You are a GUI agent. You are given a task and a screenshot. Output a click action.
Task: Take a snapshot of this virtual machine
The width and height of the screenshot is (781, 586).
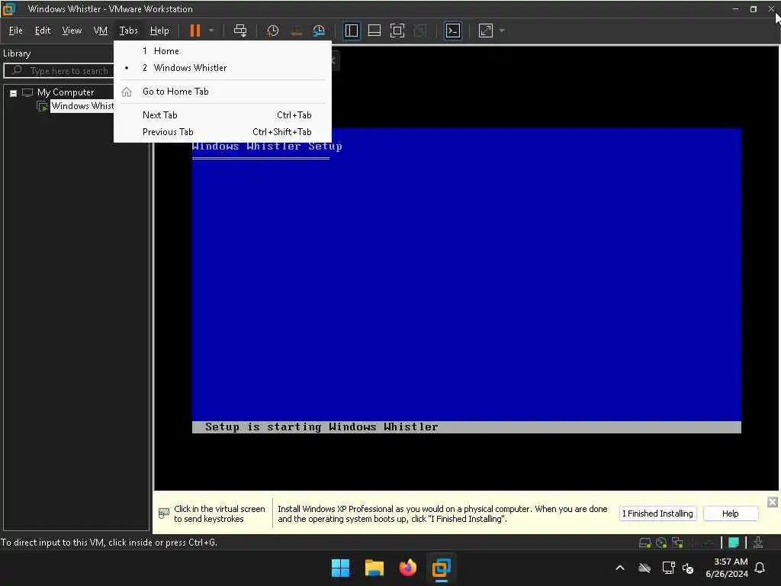click(x=272, y=31)
